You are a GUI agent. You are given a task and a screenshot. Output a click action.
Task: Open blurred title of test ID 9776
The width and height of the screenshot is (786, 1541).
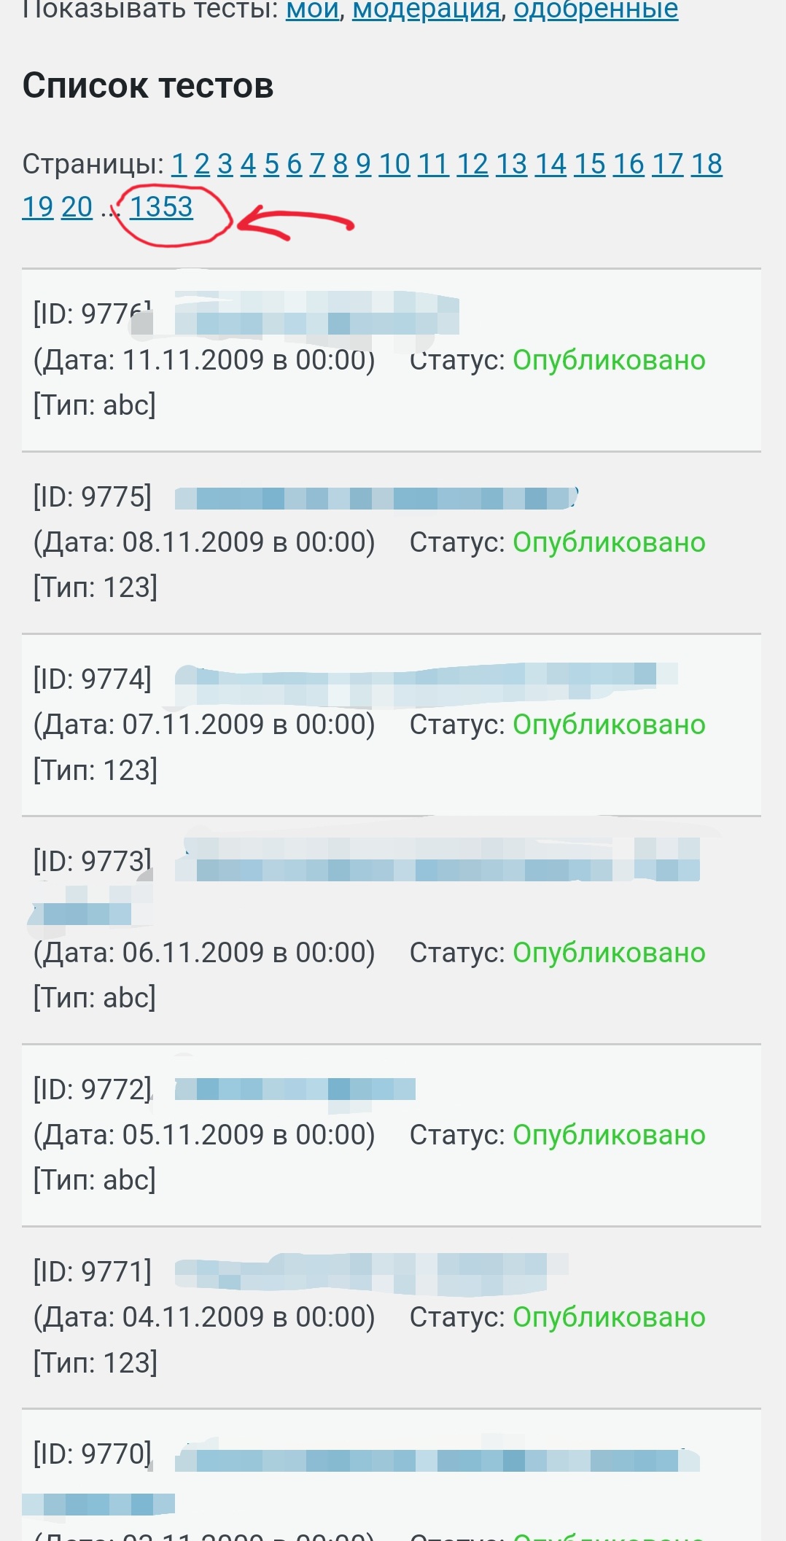coord(316,315)
